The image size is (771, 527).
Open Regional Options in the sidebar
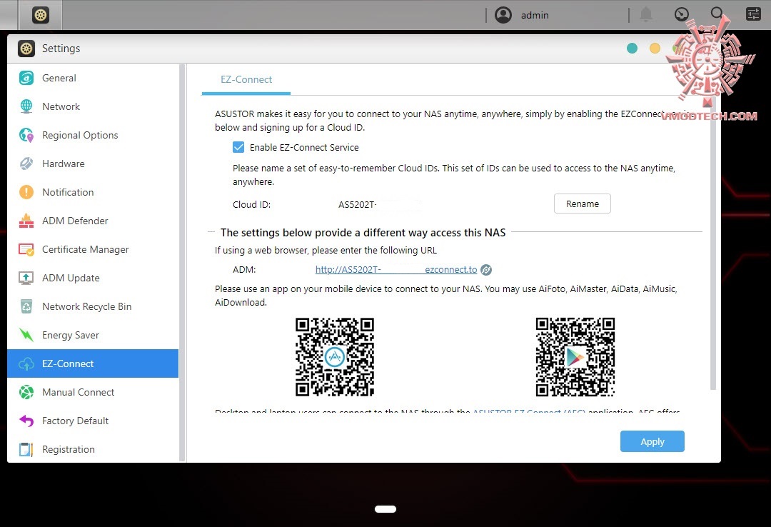coord(93,135)
